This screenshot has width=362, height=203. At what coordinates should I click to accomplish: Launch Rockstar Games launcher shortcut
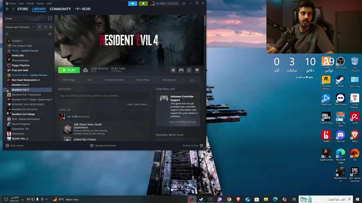coord(326,83)
